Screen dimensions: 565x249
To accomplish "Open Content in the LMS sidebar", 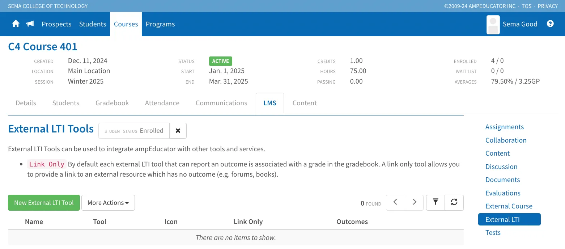I will click(x=497, y=153).
